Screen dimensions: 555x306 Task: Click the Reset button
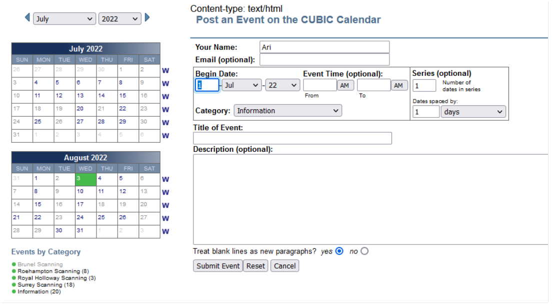(255, 266)
